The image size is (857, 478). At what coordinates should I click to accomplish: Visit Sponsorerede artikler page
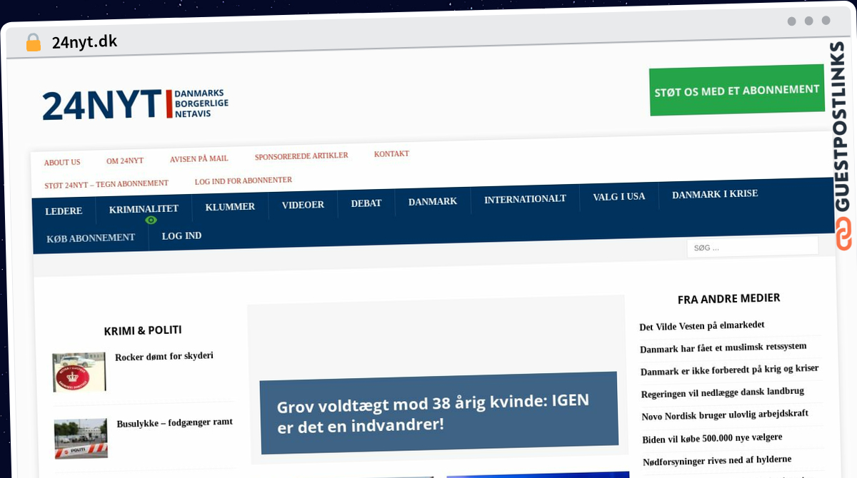coord(301,156)
